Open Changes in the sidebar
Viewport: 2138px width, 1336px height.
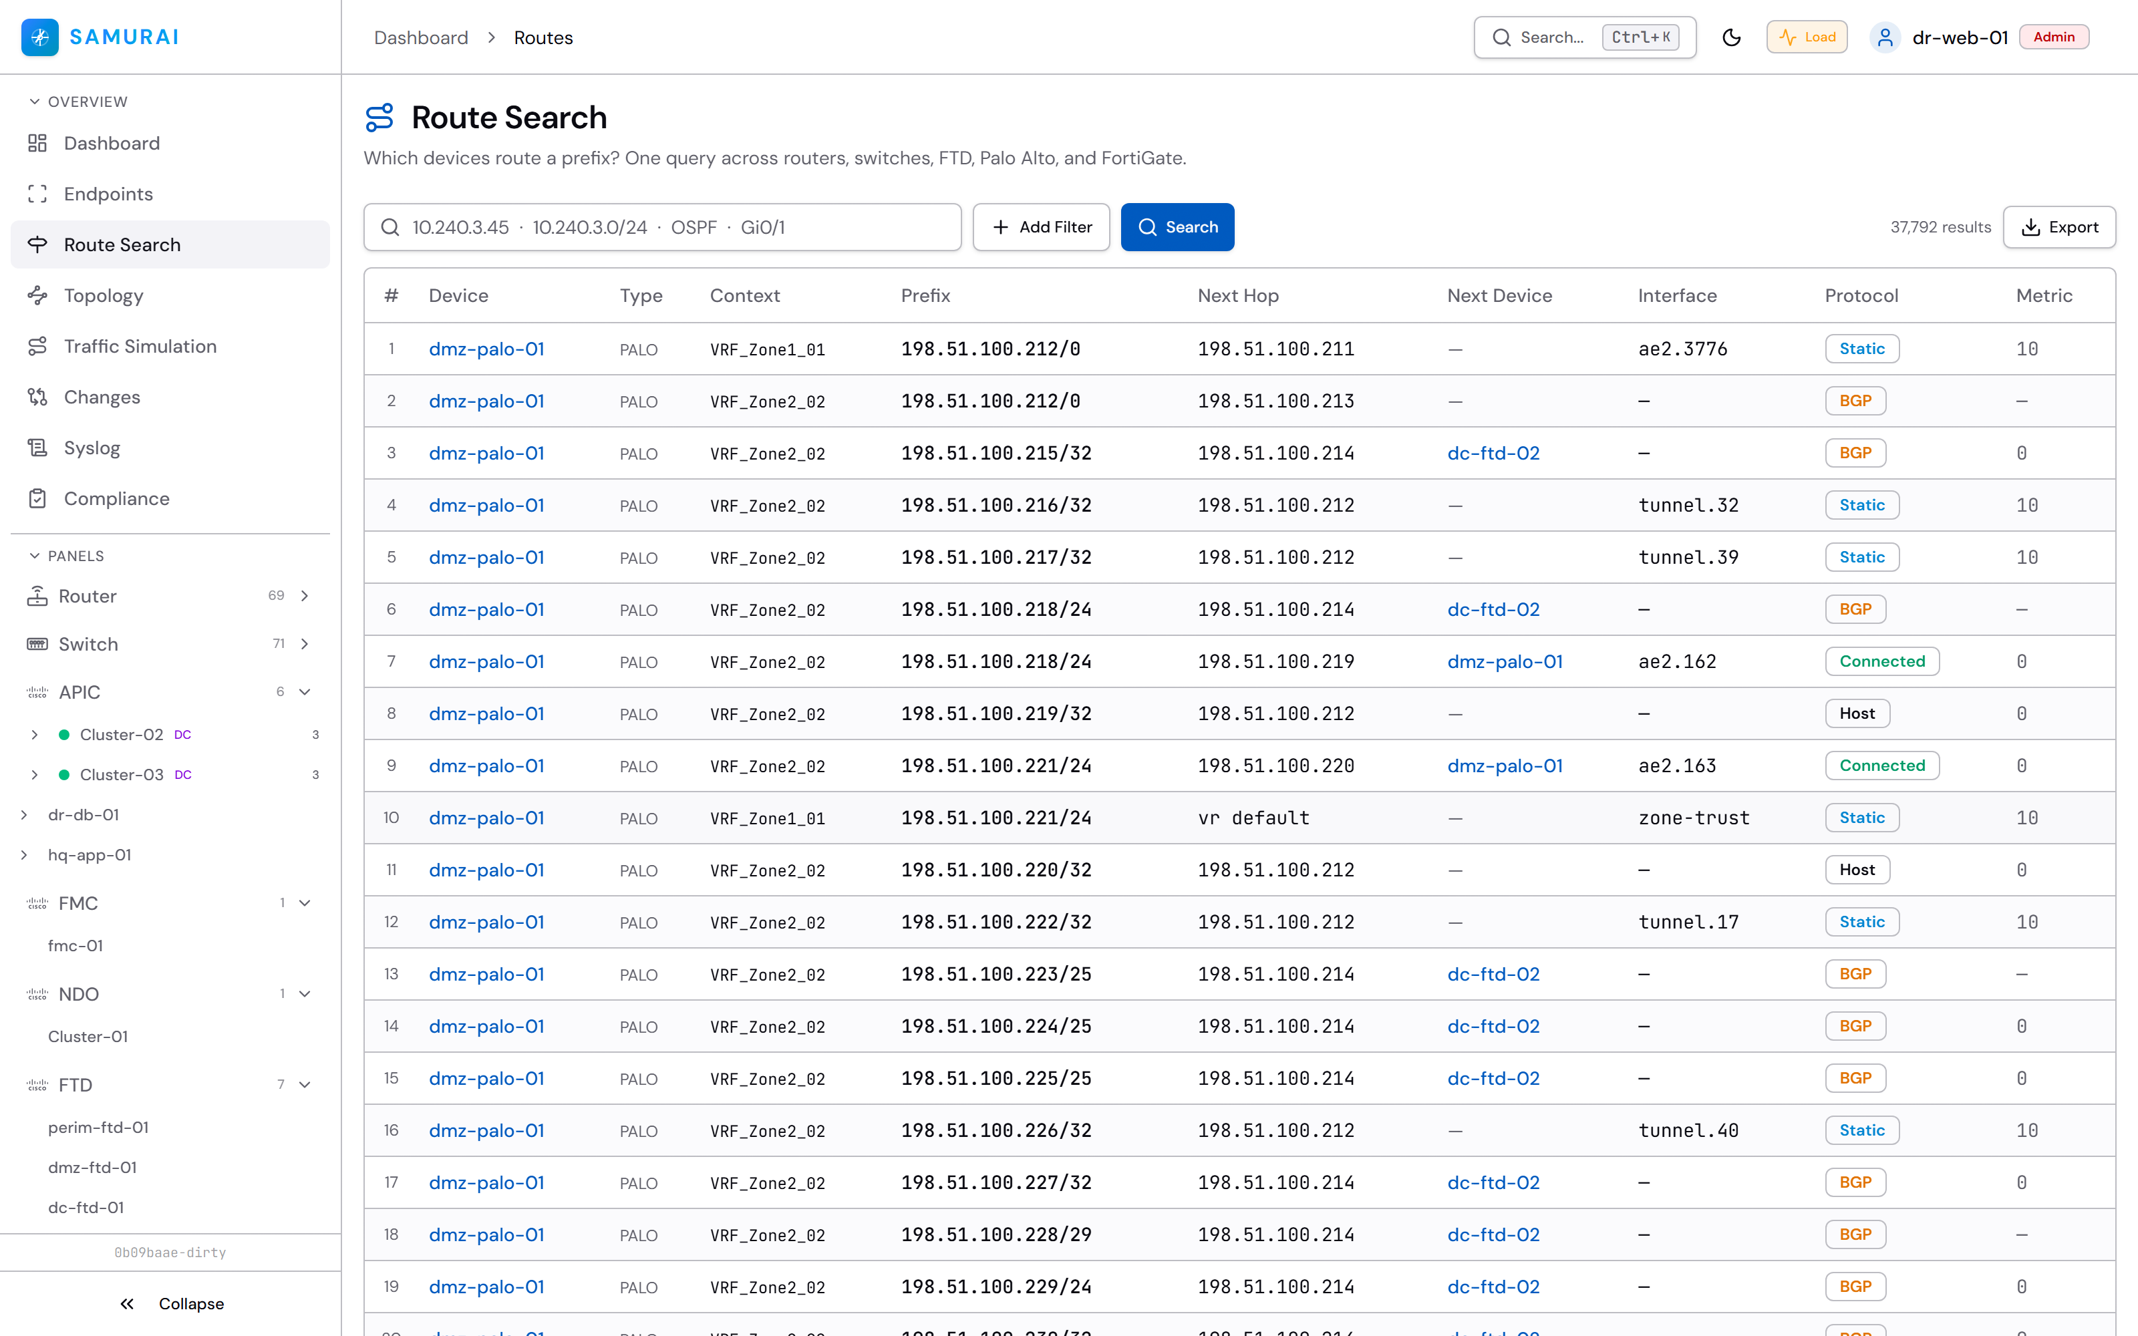point(170,397)
